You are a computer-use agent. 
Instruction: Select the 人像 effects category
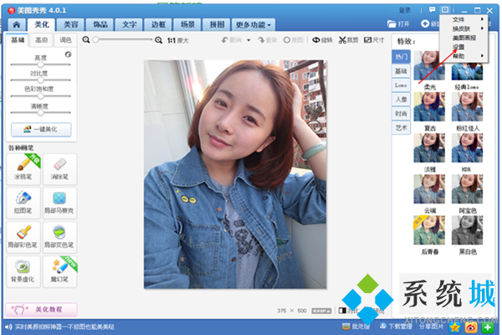point(401,100)
